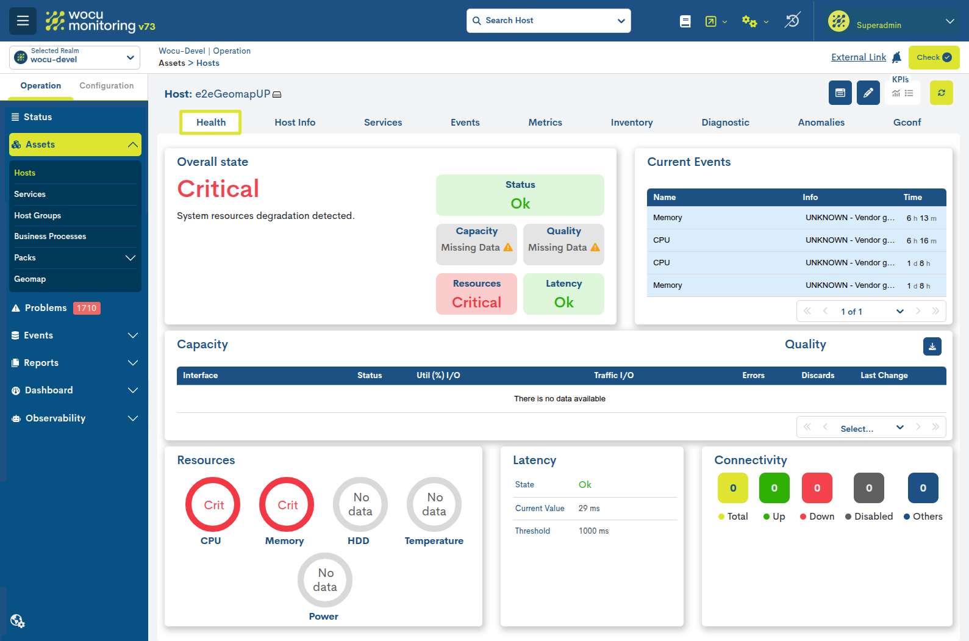
Task: Open the host details card icon
Action: (x=840, y=93)
